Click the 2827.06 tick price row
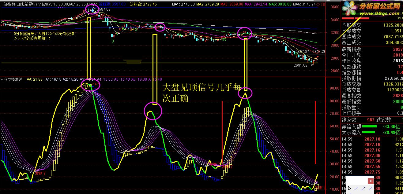The image size is (403, 194). [x=372, y=156]
